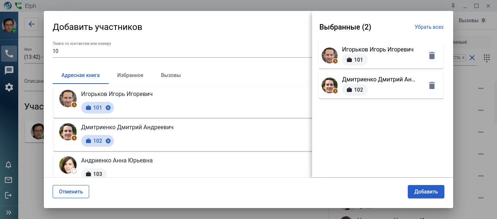Go back with the arrow button
The width and height of the screenshot is (497, 219).
click(31, 24)
